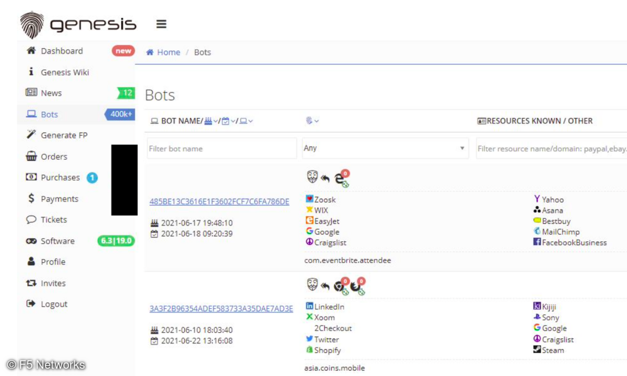The width and height of the screenshot is (627, 376).
Task: Click the shopping basket Orders icon
Action: (x=31, y=156)
